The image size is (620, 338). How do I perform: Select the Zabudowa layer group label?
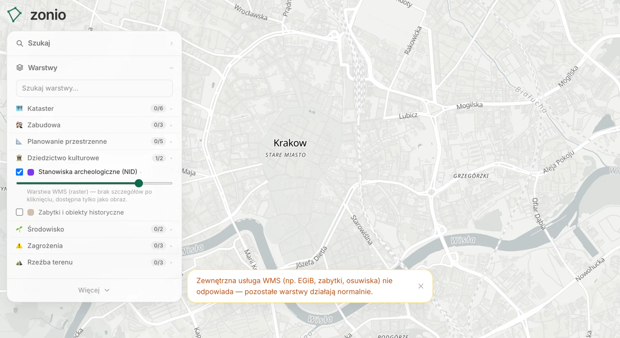tap(44, 125)
